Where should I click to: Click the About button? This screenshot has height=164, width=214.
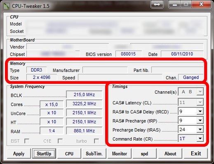coord(170,154)
